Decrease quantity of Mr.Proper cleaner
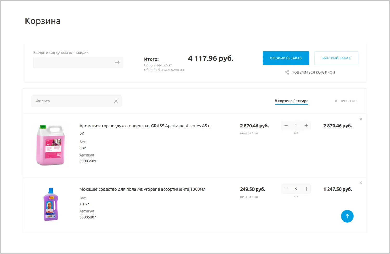 [286, 189]
